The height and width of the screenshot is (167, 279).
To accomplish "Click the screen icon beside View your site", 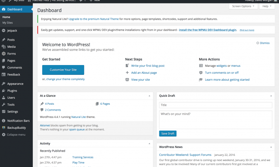I will tap(127, 80).
